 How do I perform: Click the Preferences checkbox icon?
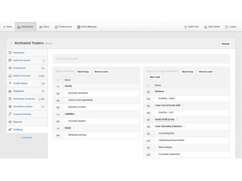[x=56, y=27]
